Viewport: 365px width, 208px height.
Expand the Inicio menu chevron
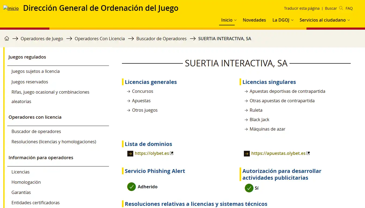click(x=235, y=20)
